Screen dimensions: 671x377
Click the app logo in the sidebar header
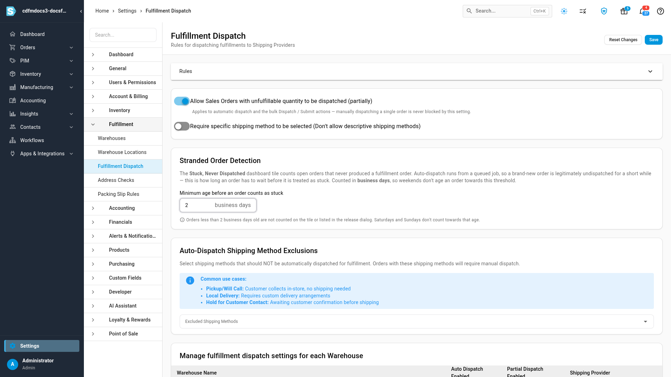[11, 11]
